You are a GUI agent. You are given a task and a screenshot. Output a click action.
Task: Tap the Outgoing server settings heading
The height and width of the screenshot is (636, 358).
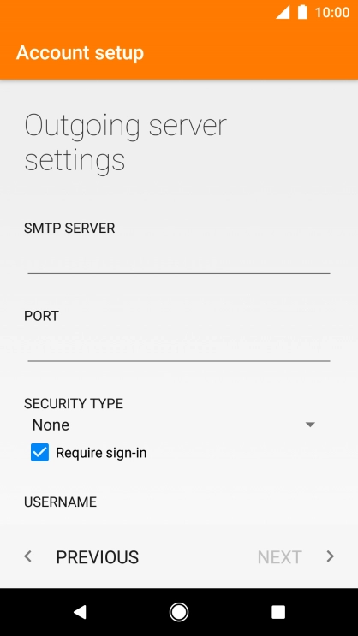pyautogui.click(x=125, y=143)
